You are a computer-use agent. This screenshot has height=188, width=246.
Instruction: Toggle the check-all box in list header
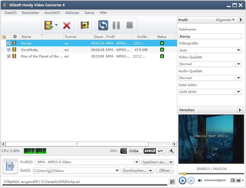click(4, 37)
